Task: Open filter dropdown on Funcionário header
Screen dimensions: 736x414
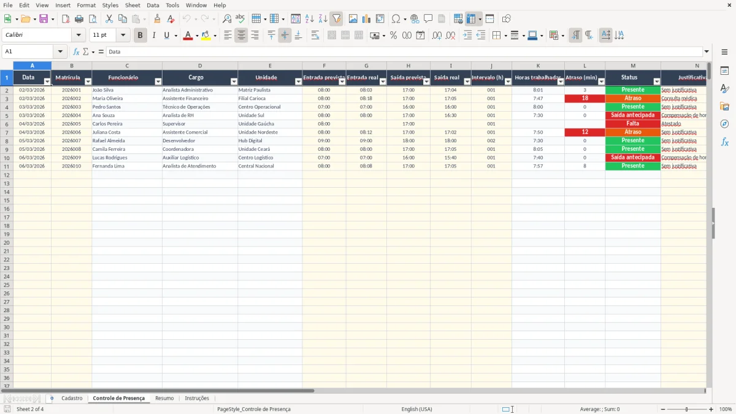Action: click(x=158, y=82)
